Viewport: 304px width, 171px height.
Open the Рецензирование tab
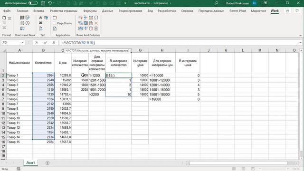point(130,11)
